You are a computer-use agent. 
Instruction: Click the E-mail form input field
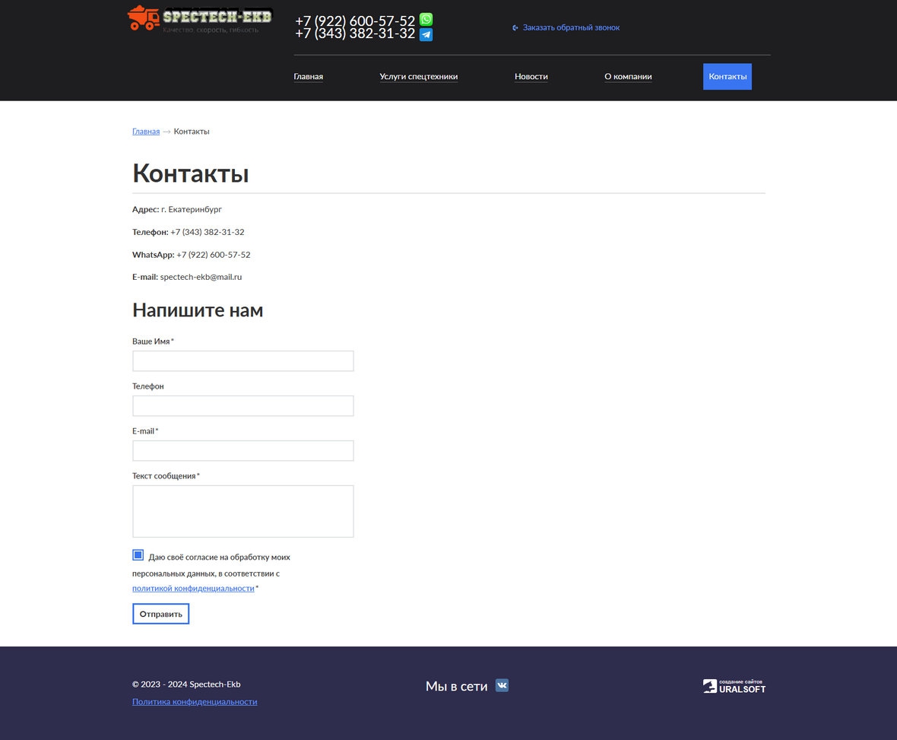(242, 451)
